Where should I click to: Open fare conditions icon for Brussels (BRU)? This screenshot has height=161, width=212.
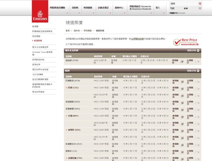tap(182, 109)
